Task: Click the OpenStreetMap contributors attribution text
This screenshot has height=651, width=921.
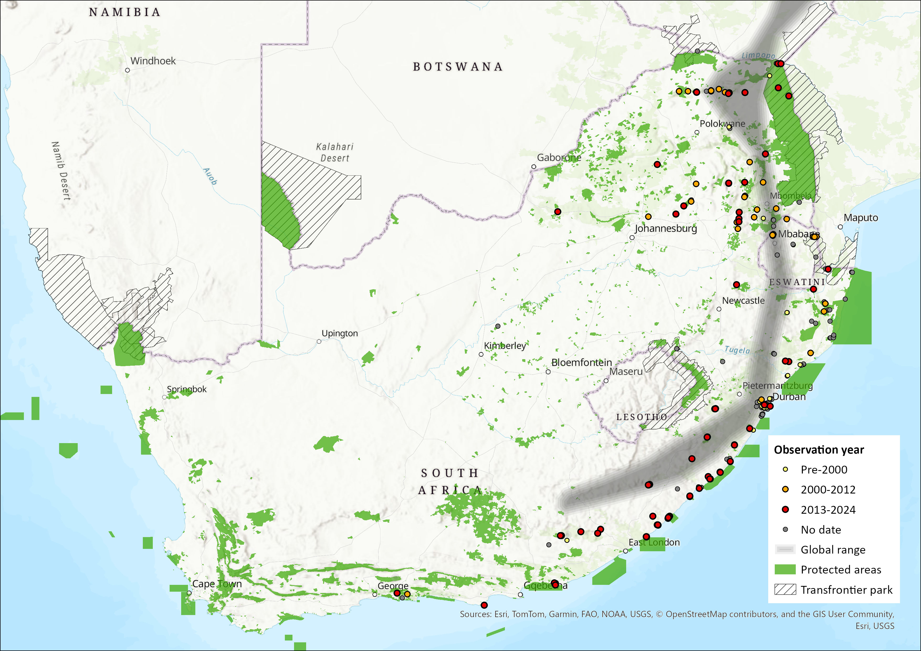Action: point(721,614)
